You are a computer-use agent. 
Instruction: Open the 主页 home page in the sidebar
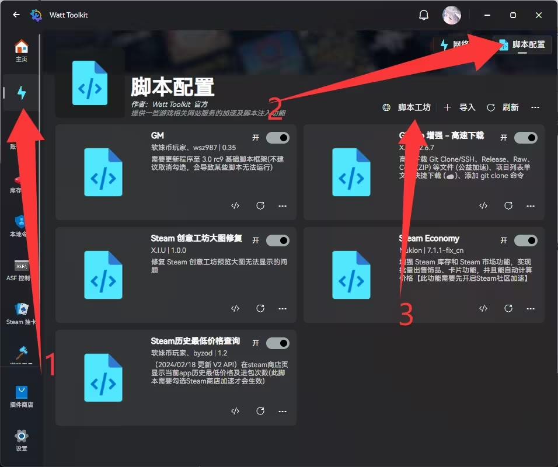(x=22, y=51)
